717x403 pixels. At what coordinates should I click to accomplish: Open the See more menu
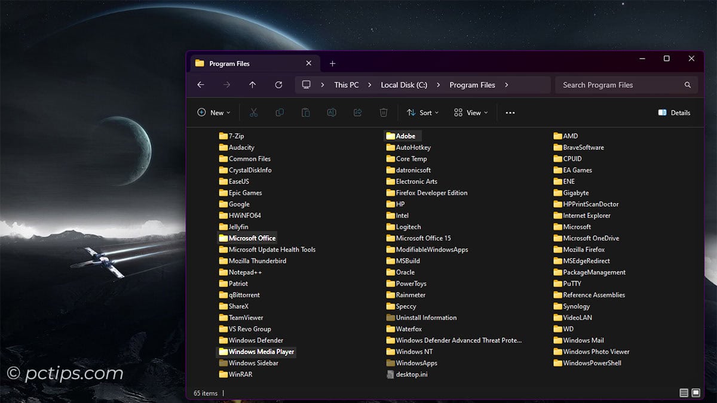[x=510, y=112]
